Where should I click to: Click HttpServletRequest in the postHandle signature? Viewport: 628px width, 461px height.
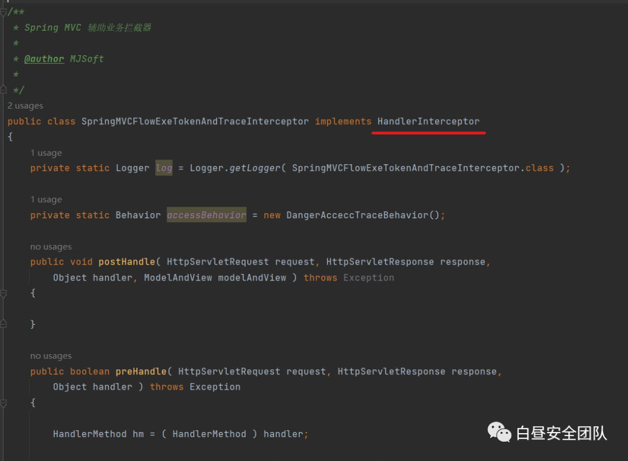tap(217, 262)
